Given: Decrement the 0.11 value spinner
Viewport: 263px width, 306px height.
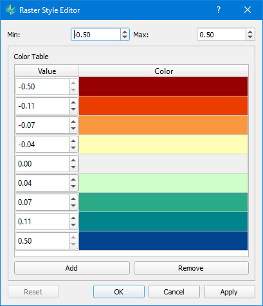Looking at the screenshot, I should tap(73, 225).
